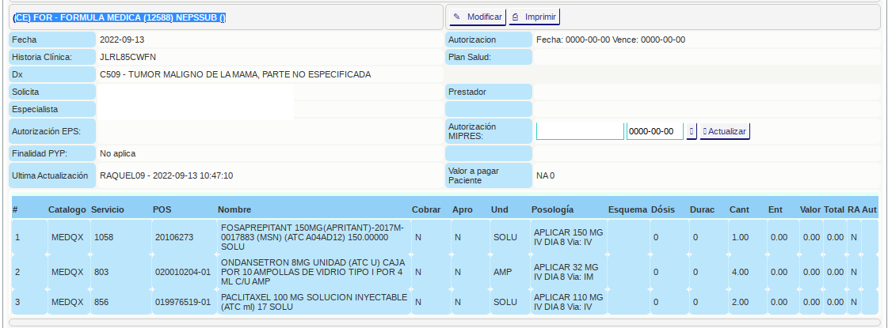This screenshot has height=328, width=888.
Task: Select the FOSAPREPITANT 150MG medication row
Action: 313,236
